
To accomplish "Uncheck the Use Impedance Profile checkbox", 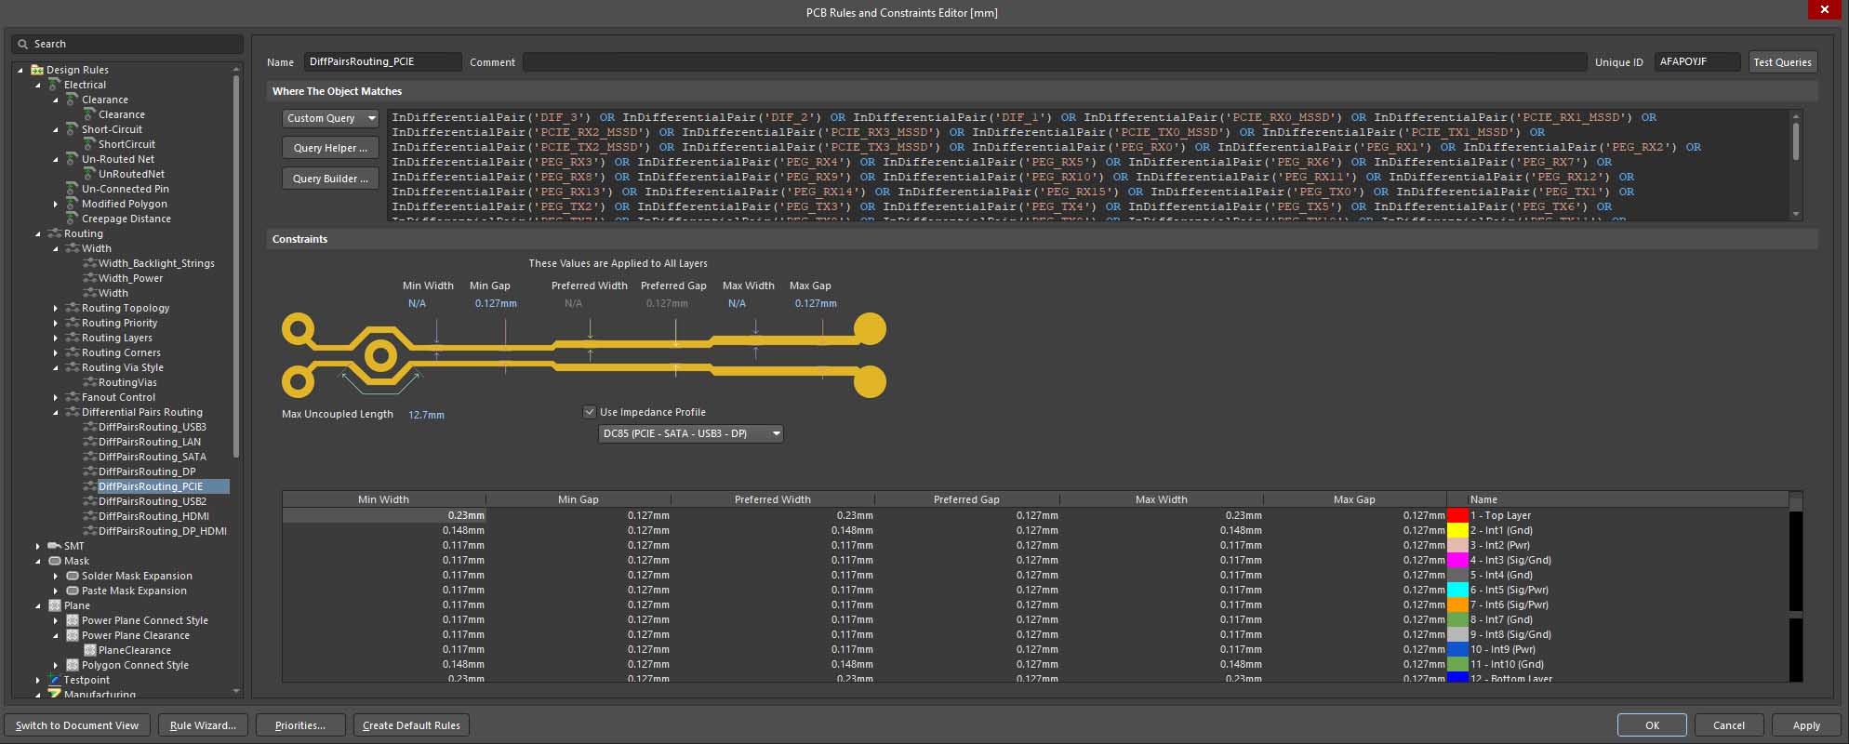I will point(589,412).
